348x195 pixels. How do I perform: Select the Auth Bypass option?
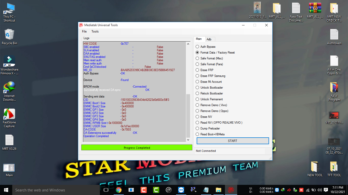(205, 47)
